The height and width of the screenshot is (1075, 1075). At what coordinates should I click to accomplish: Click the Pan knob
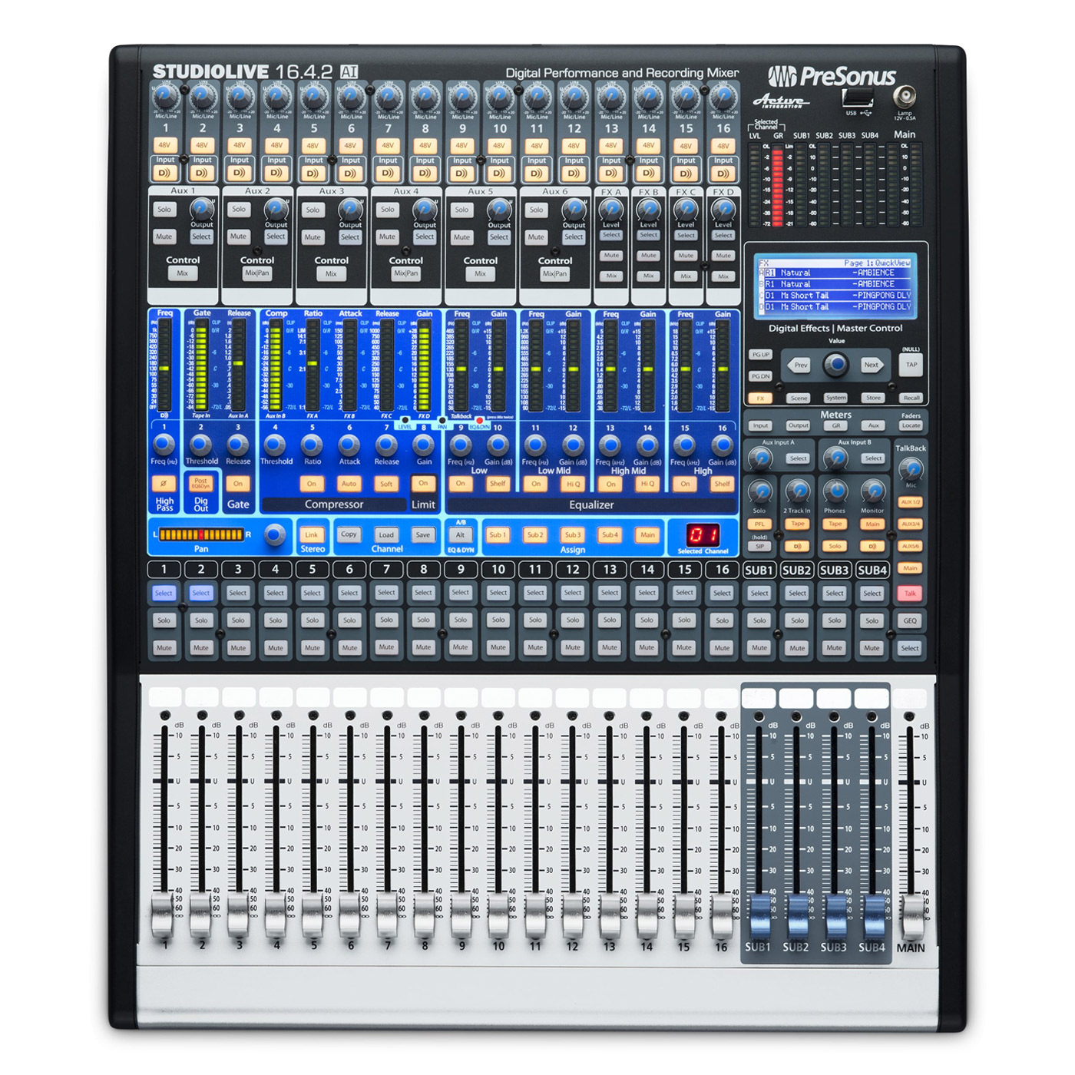[x=275, y=534]
